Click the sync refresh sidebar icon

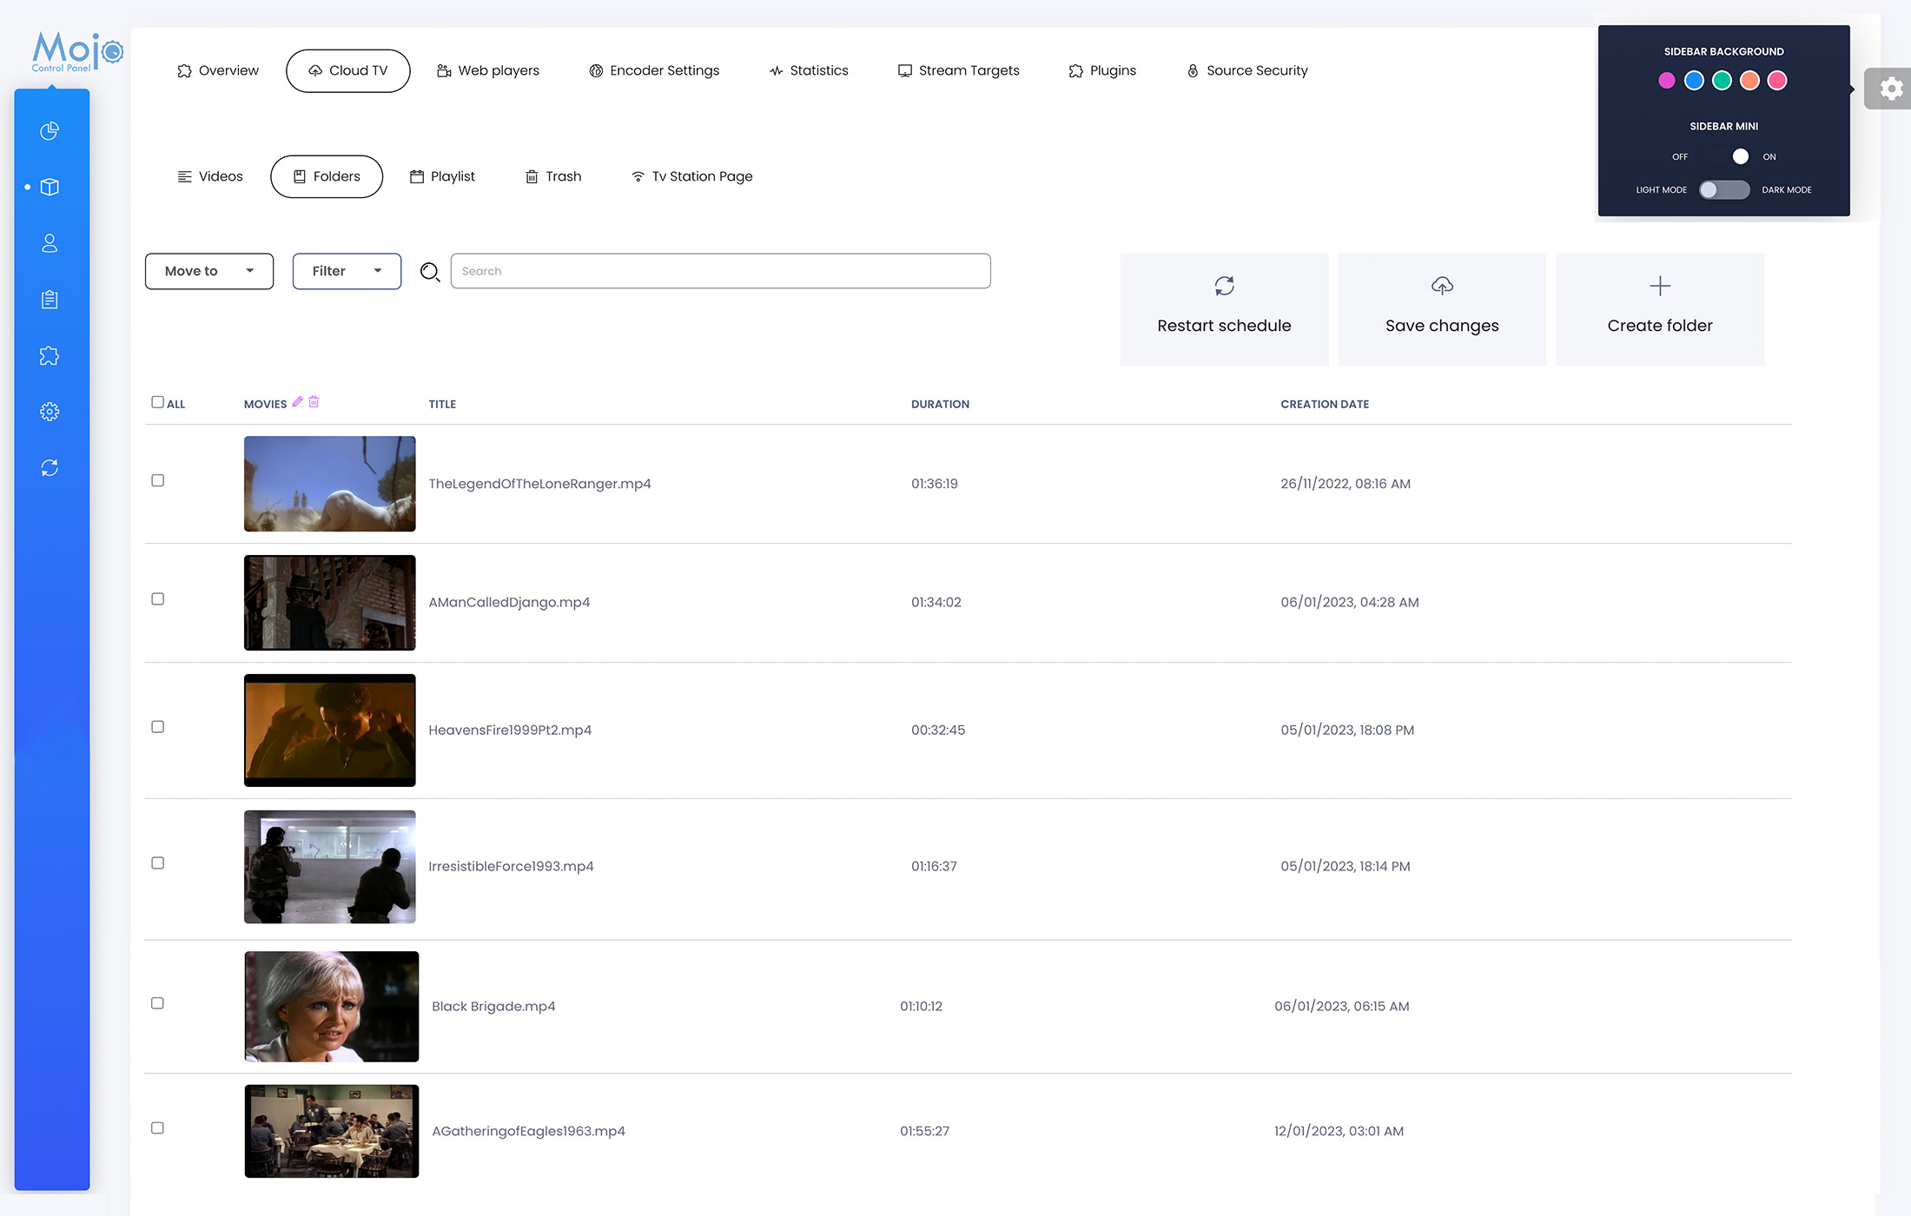[x=50, y=467]
